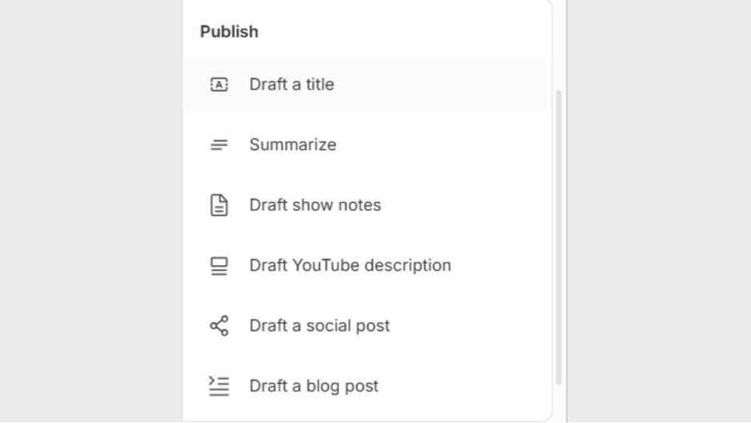Click the scrollbar track below the thumb
751x423 pixels.
click(x=559, y=401)
